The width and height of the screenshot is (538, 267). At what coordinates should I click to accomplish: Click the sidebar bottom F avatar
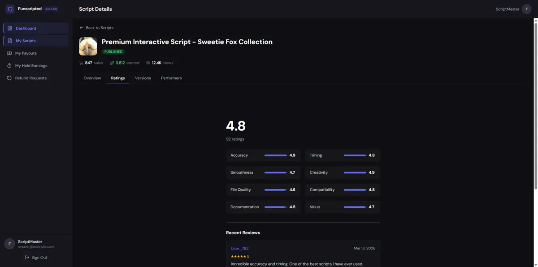[9, 244]
